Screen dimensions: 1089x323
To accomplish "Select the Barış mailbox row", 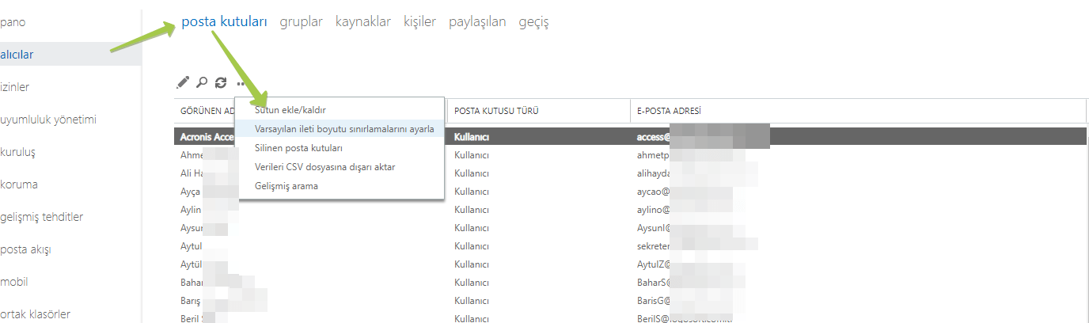I will point(630,301).
